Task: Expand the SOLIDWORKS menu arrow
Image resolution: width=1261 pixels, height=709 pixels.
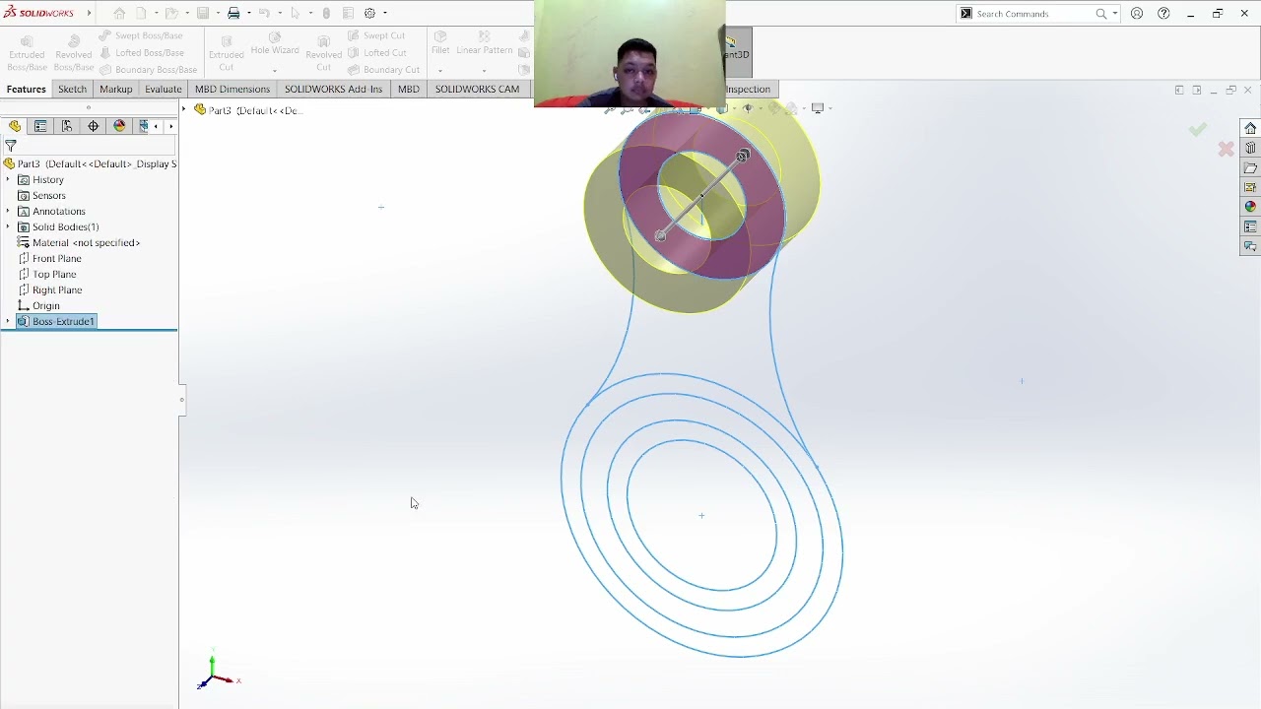Action: coord(89,13)
